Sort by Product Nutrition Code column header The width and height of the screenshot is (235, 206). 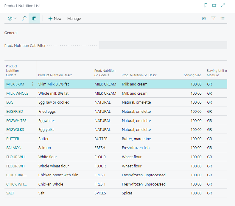pos(12,71)
